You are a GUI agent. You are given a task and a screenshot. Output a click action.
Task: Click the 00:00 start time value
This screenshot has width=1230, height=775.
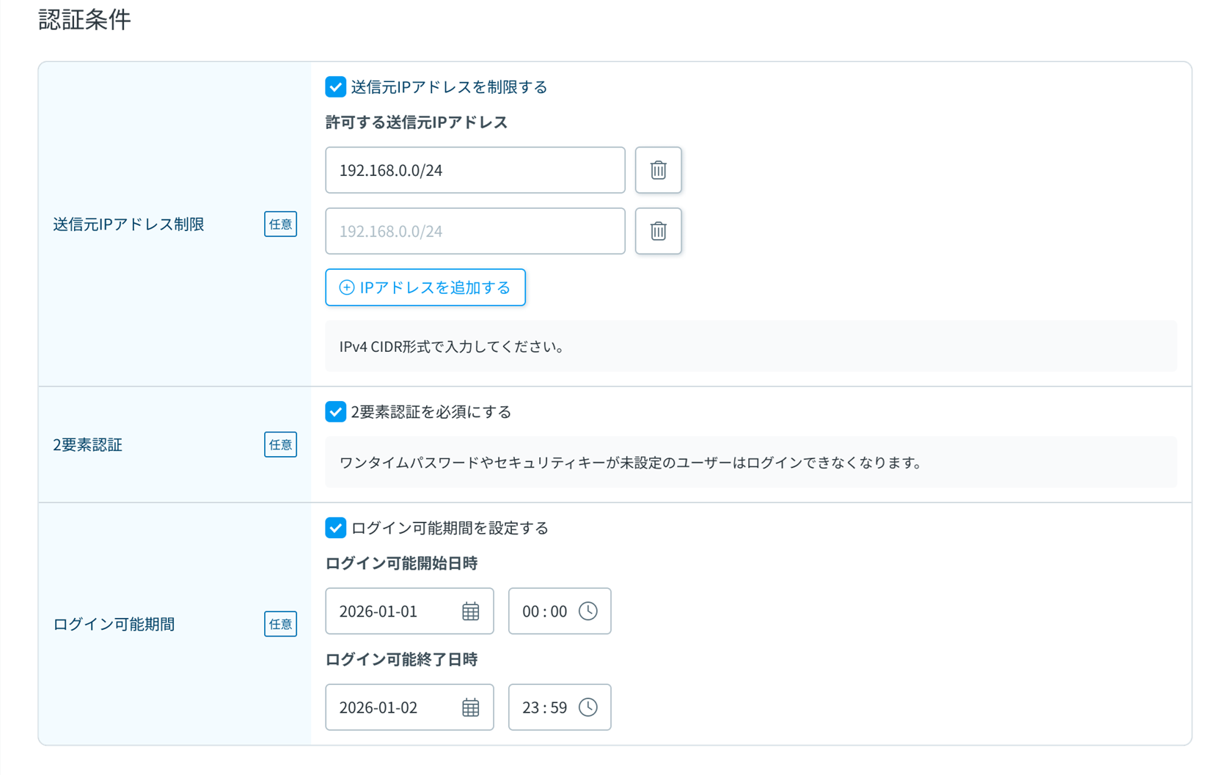pyautogui.click(x=544, y=611)
